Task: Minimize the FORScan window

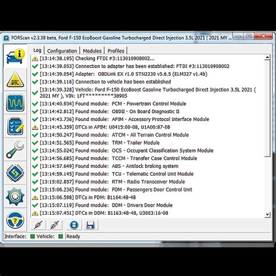Action: (239, 36)
